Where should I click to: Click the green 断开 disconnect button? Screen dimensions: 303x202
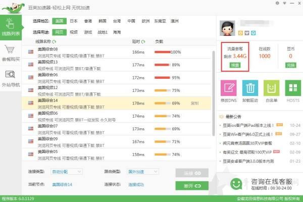point(192,186)
